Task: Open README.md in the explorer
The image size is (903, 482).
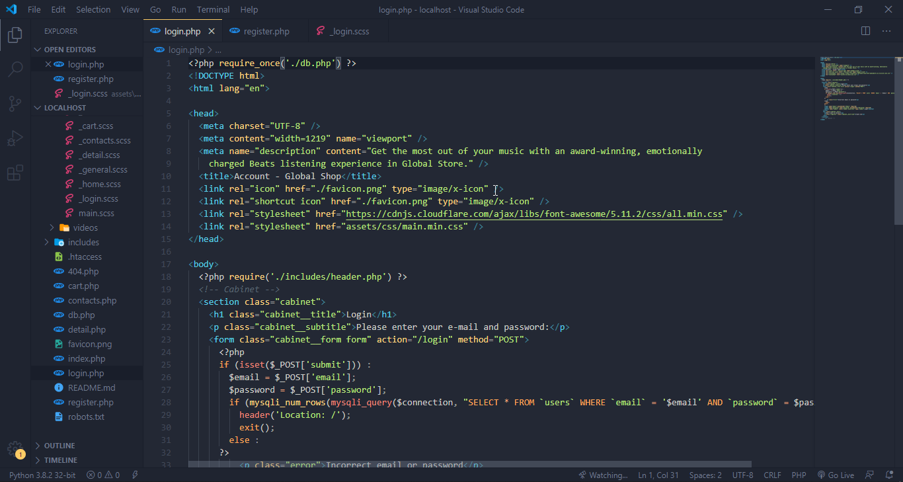Action: point(87,387)
